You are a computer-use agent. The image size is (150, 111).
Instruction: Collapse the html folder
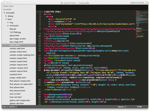(6, 19)
